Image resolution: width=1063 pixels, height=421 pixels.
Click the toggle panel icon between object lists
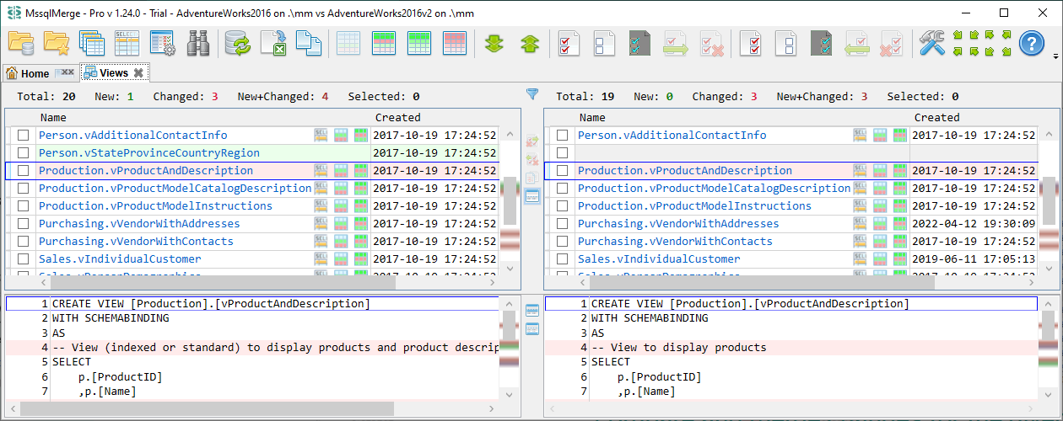coord(532,196)
